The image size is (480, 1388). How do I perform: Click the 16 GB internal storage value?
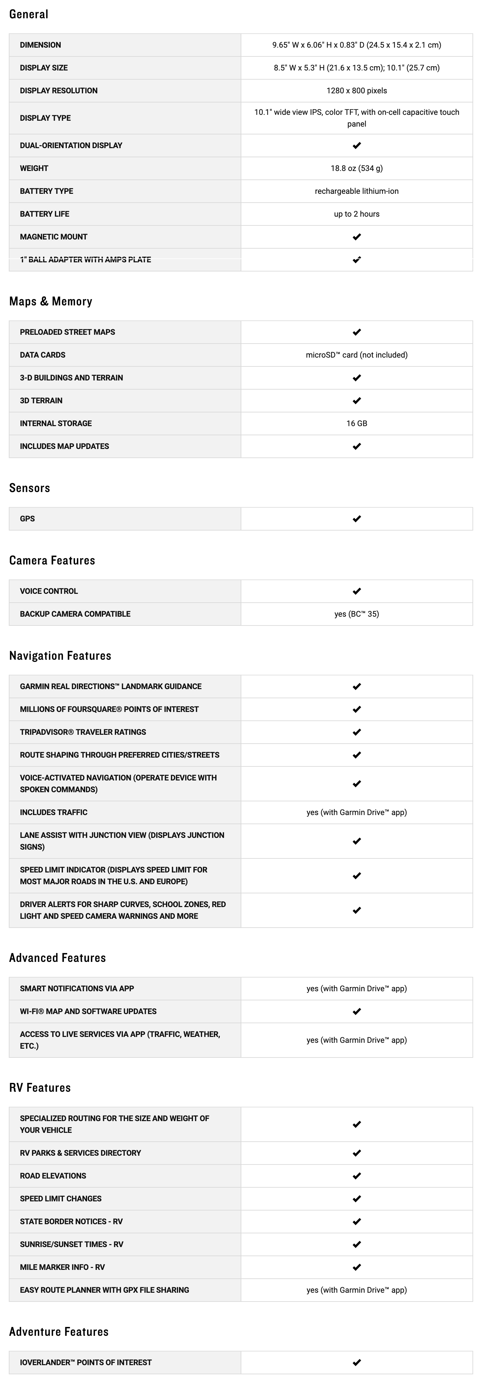click(357, 424)
